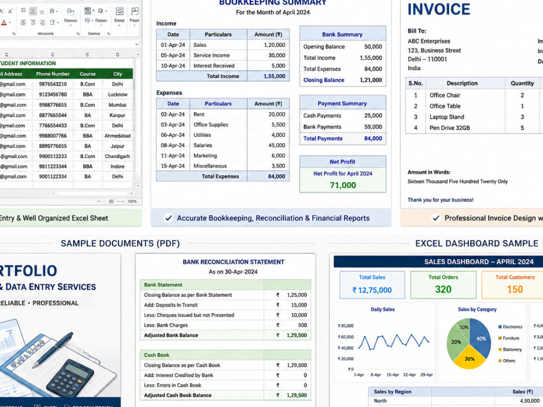The height and width of the screenshot is (407, 543).
Task: Select phone number cell 9876543210
Action: [x=53, y=84]
